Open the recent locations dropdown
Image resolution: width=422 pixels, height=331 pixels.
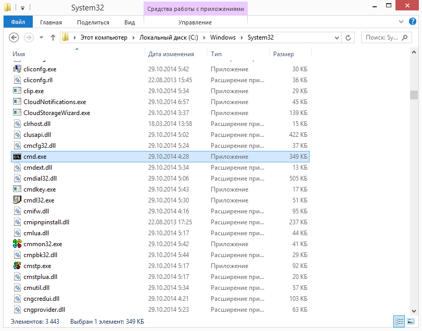coord(41,37)
